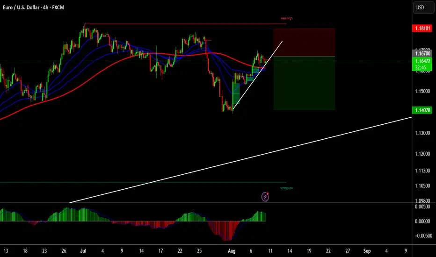Click the 25 date label on time axis
This screenshot has width=436, height=257.
[x=199, y=251]
